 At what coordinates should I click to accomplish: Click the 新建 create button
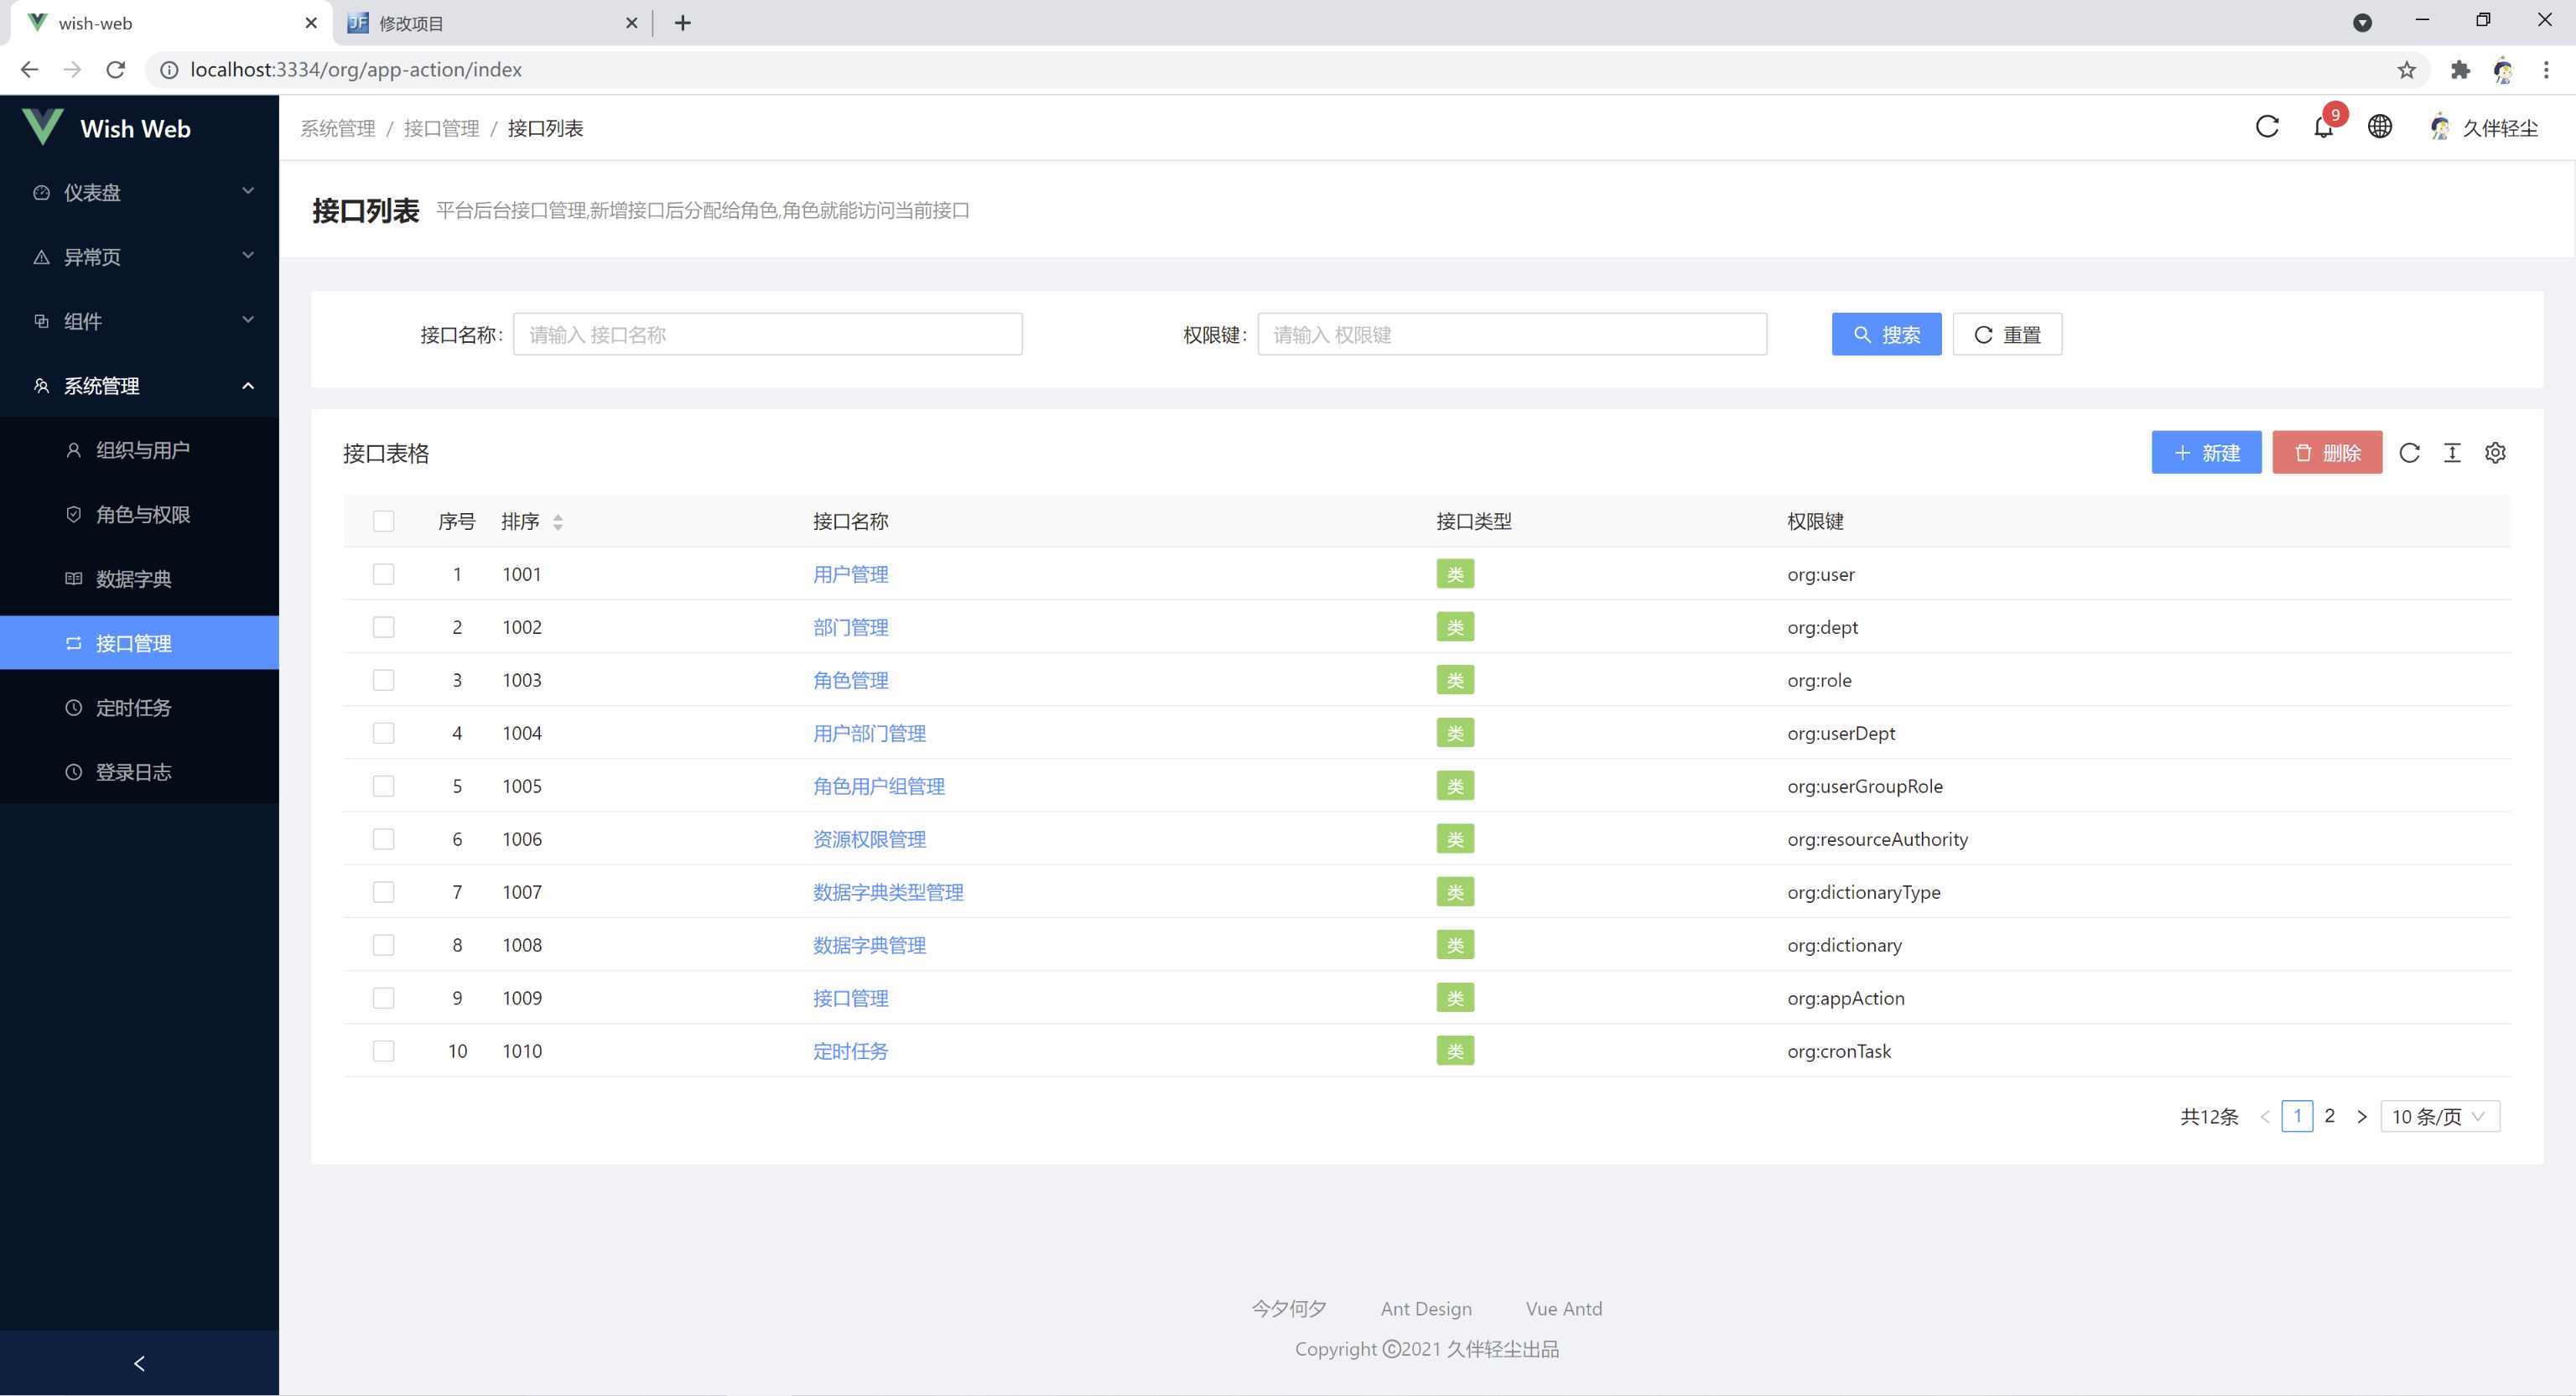click(2206, 453)
